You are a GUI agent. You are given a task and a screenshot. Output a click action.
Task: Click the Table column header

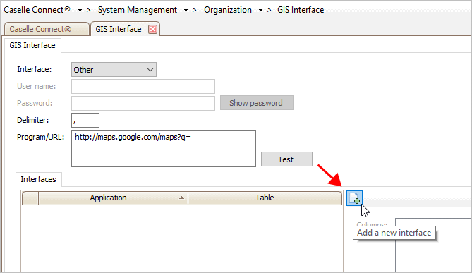point(265,198)
